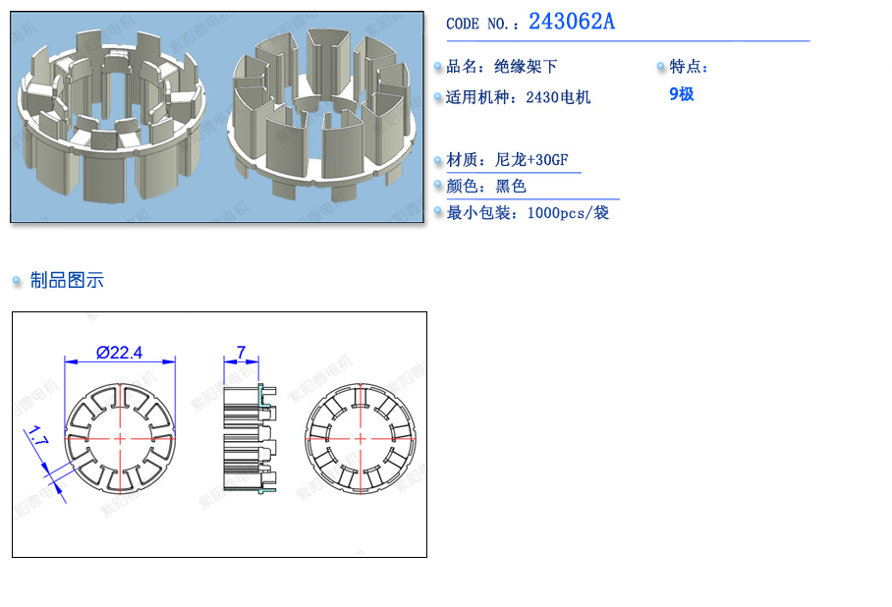Click the 1.7 slot dimension label
The height and width of the screenshot is (607, 892).
point(37,436)
